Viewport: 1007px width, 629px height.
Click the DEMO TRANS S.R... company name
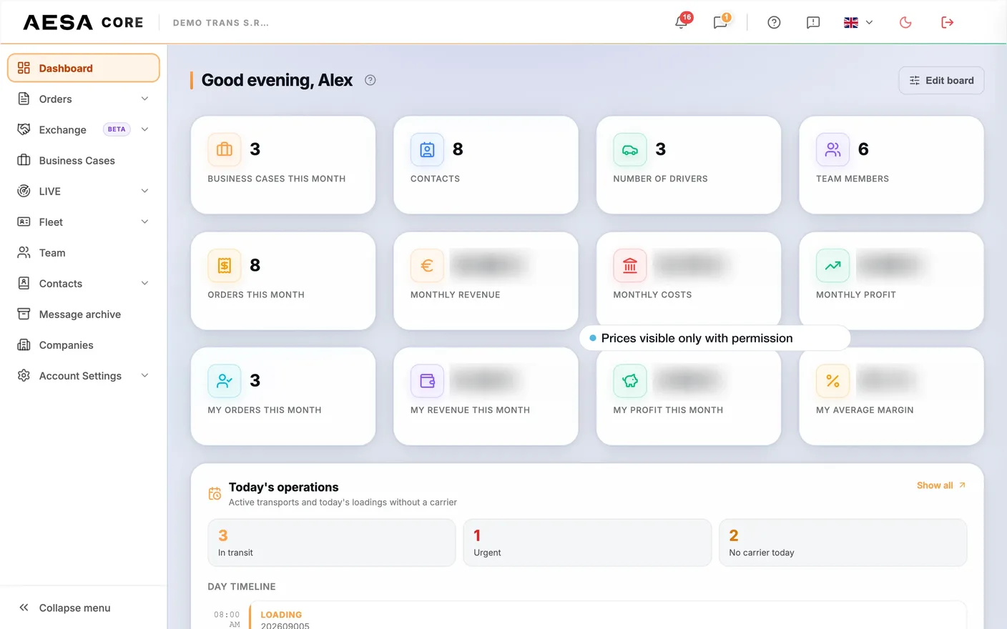pyautogui.click(x=221, y=23)
